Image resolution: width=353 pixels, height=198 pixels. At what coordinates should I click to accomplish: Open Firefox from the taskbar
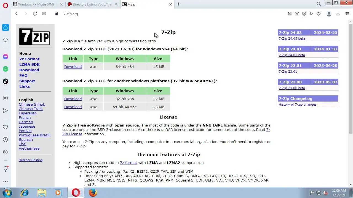[93, 193]
